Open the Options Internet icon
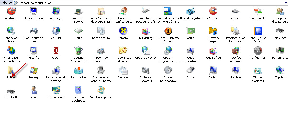This screenshot has width=288, height=113. [146, 51]
